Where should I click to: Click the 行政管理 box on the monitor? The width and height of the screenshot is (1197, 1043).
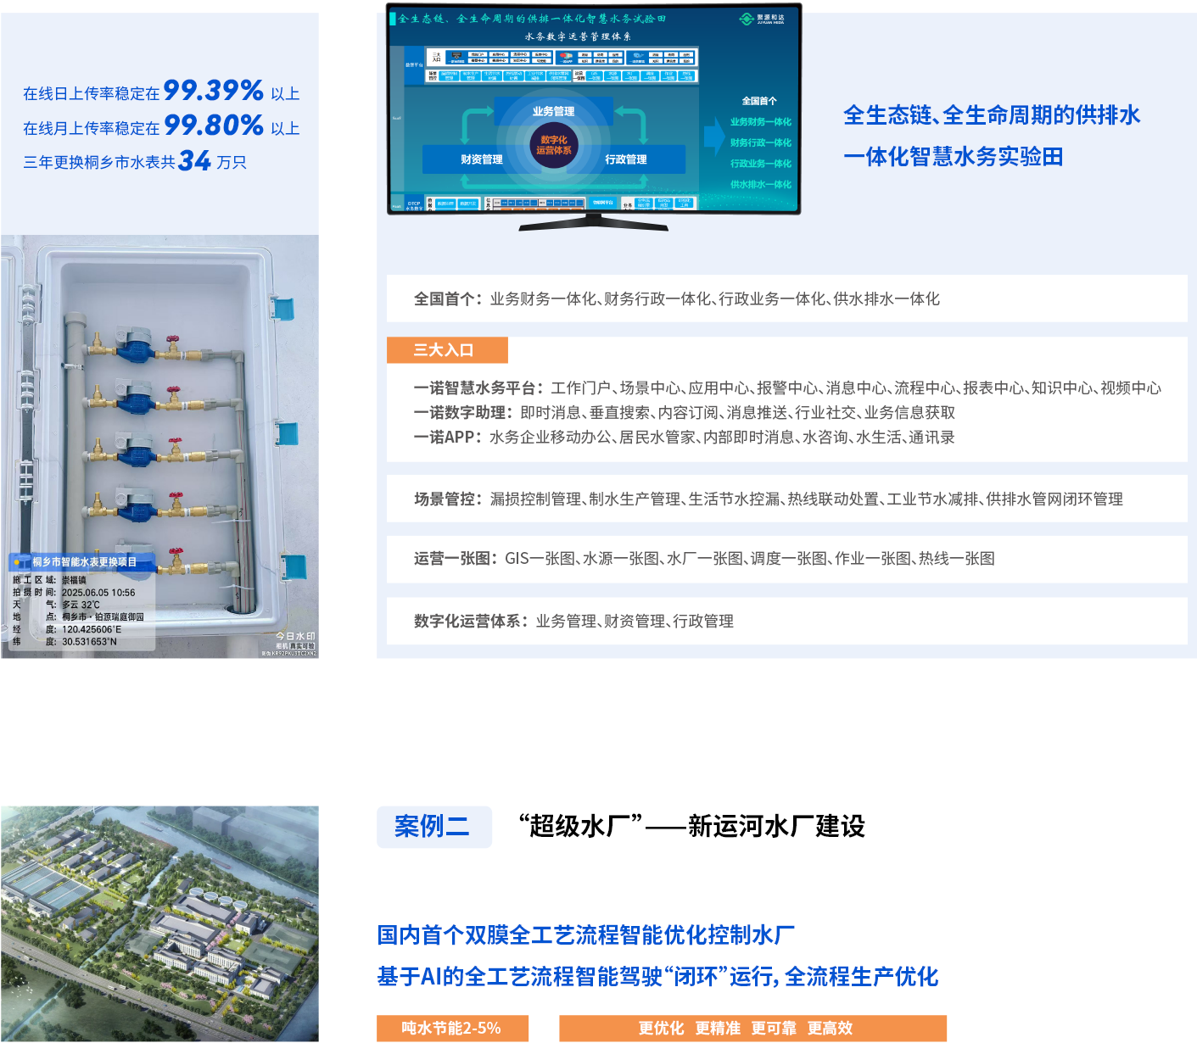(x=626, y=159)
